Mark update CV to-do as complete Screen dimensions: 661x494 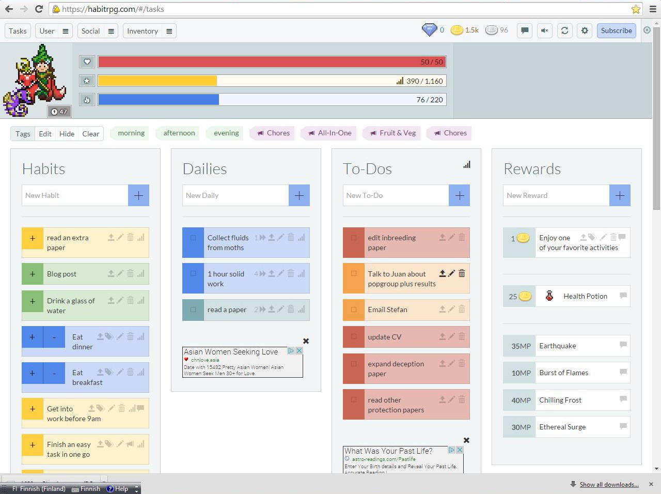click(354, 337)
